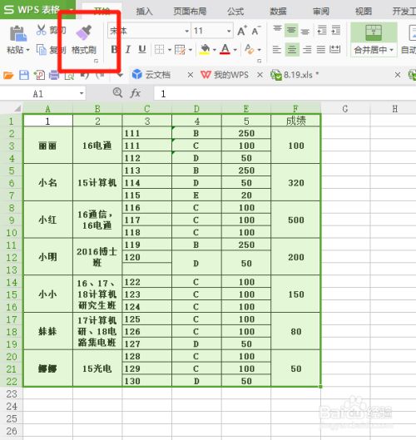Select the cell with 15计算机
The height and width of the screenshot is (440, 416).
click(97, 183)
